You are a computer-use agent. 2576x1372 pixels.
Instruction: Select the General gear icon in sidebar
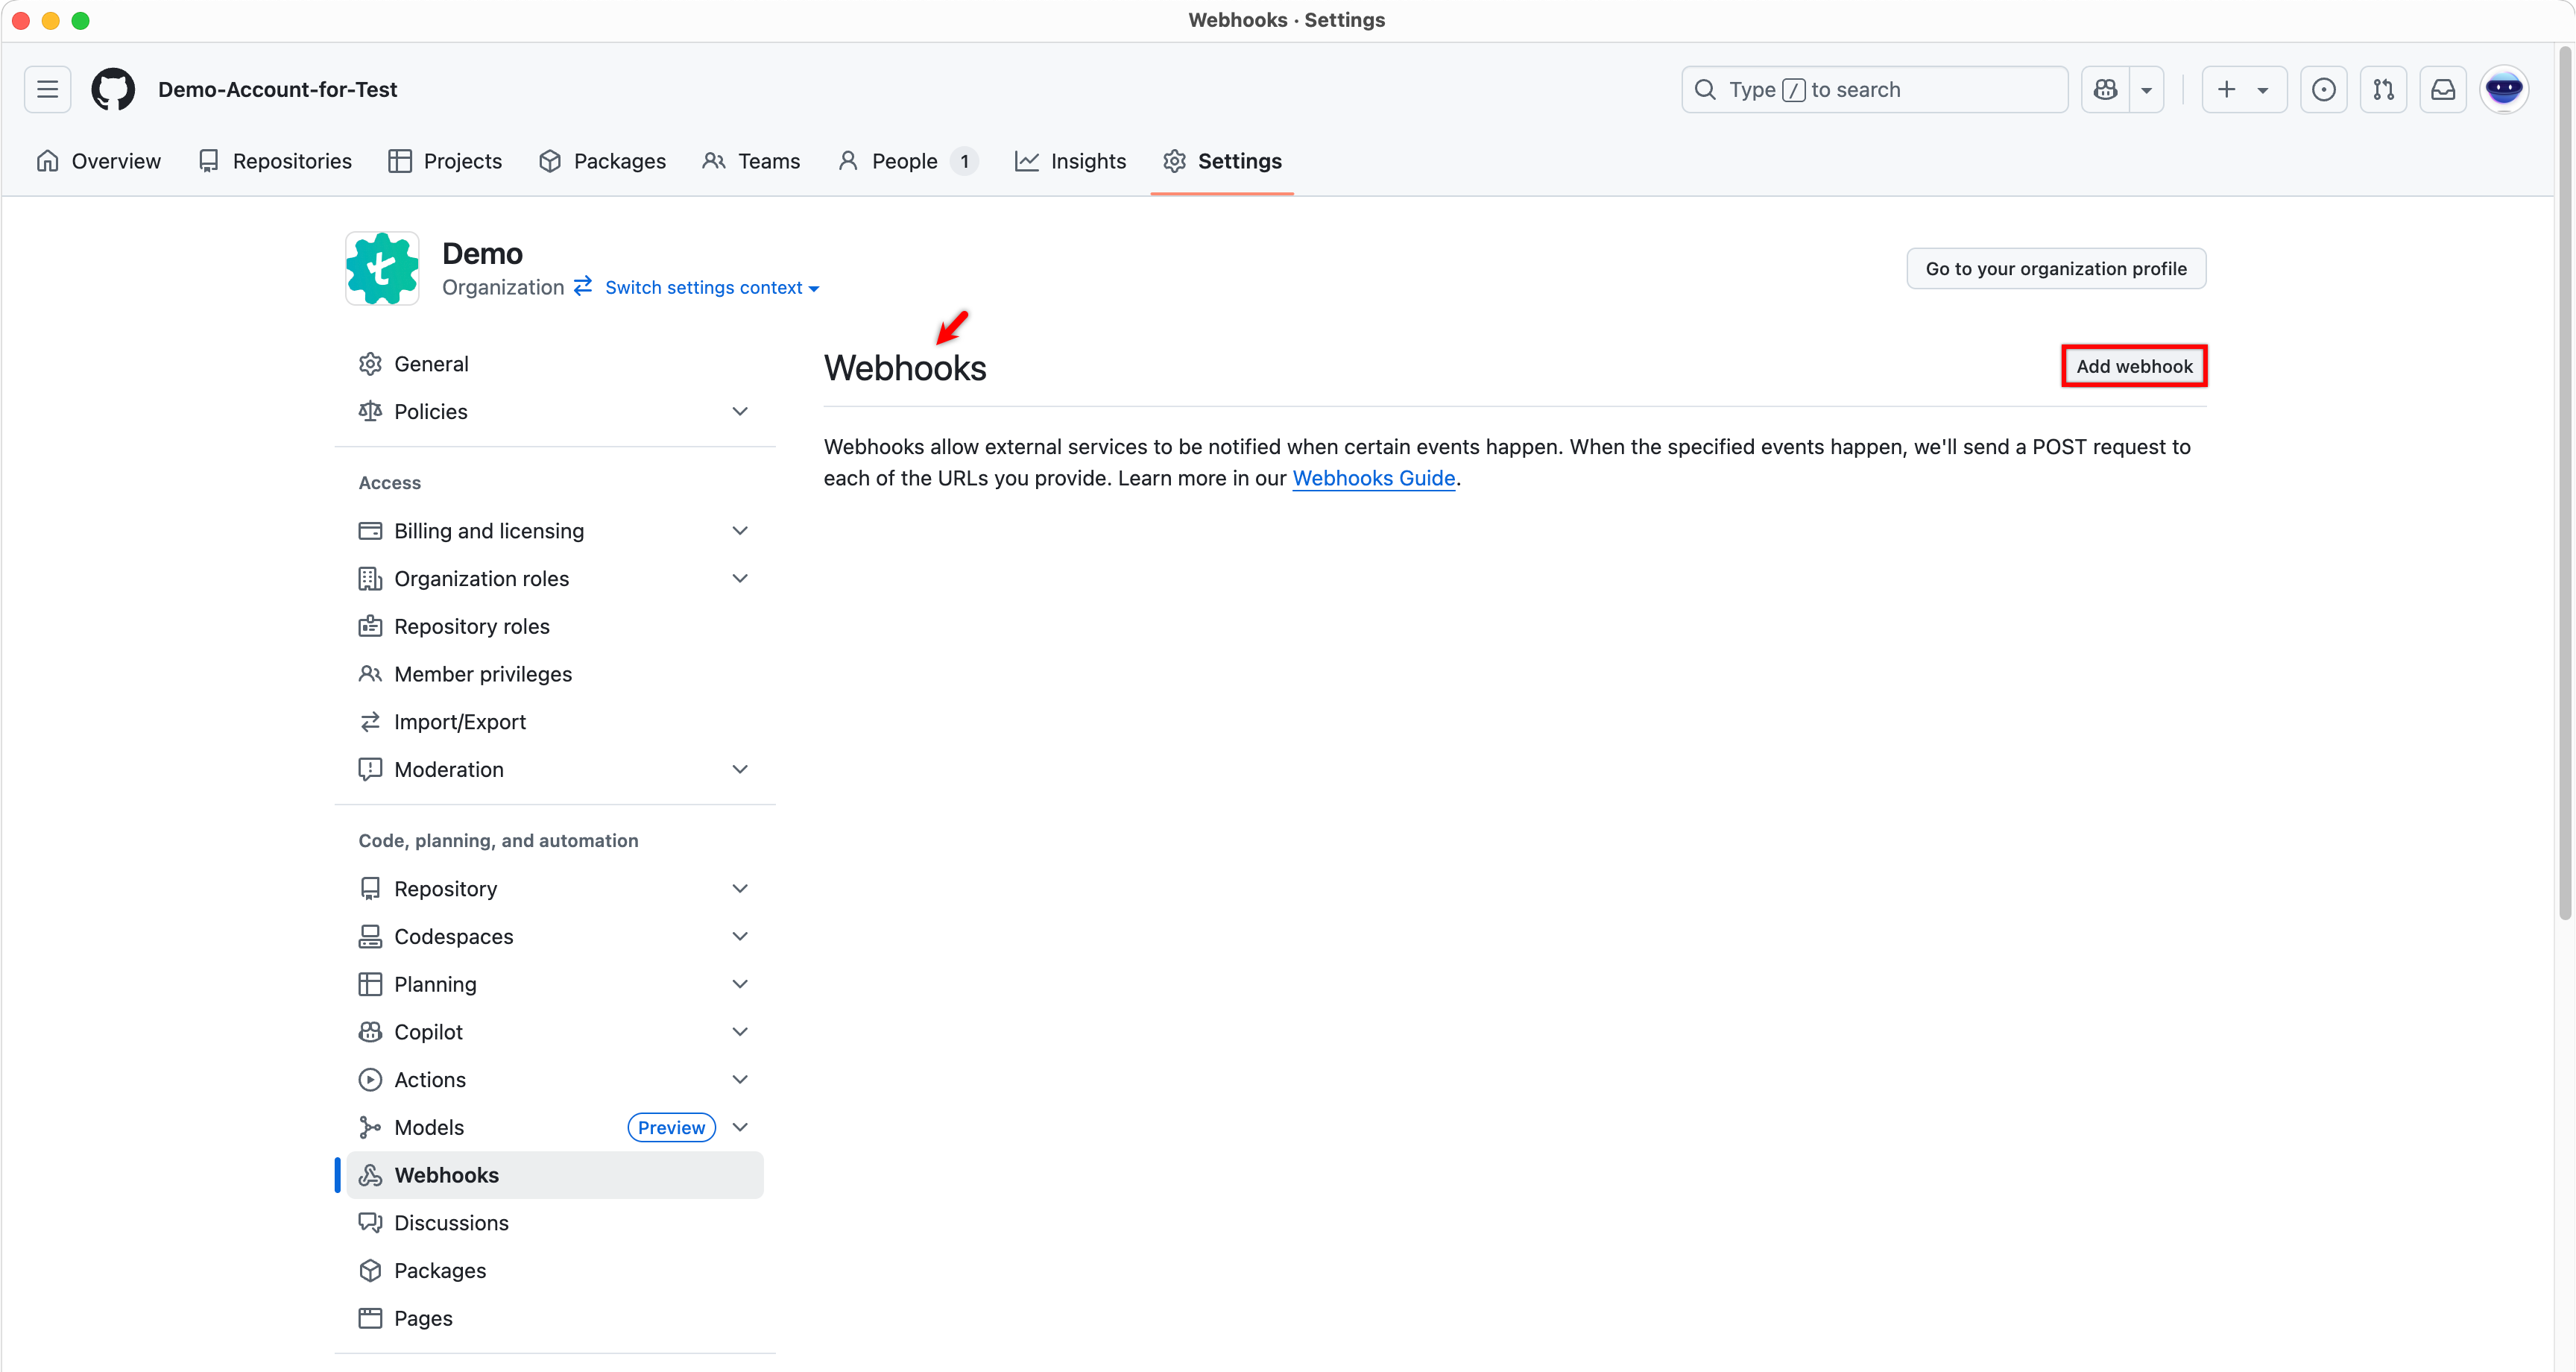tap(370, 363)
